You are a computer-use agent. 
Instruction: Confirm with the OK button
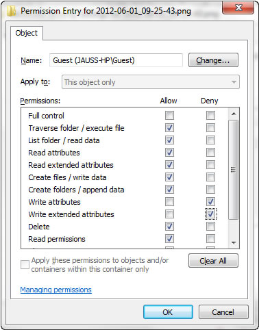[168, 312]
